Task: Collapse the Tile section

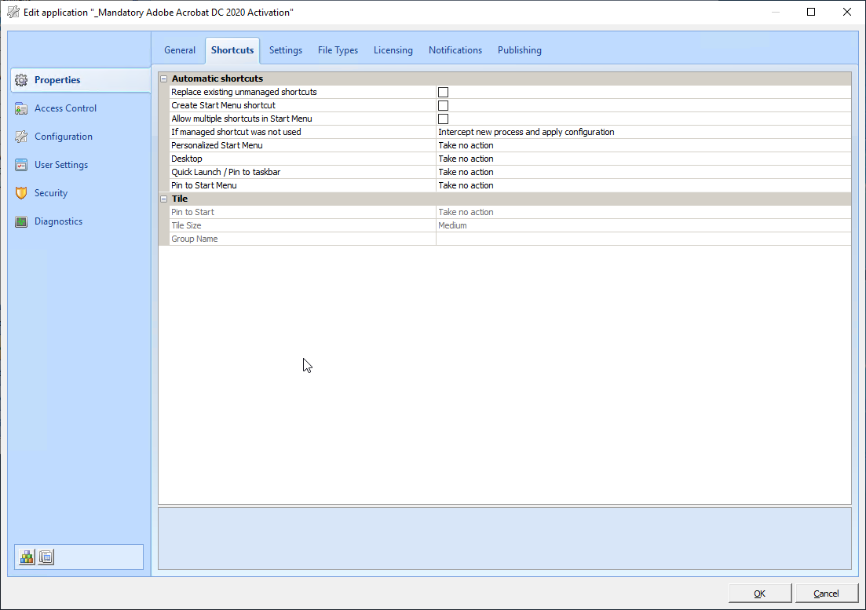Action: [163, 199]
